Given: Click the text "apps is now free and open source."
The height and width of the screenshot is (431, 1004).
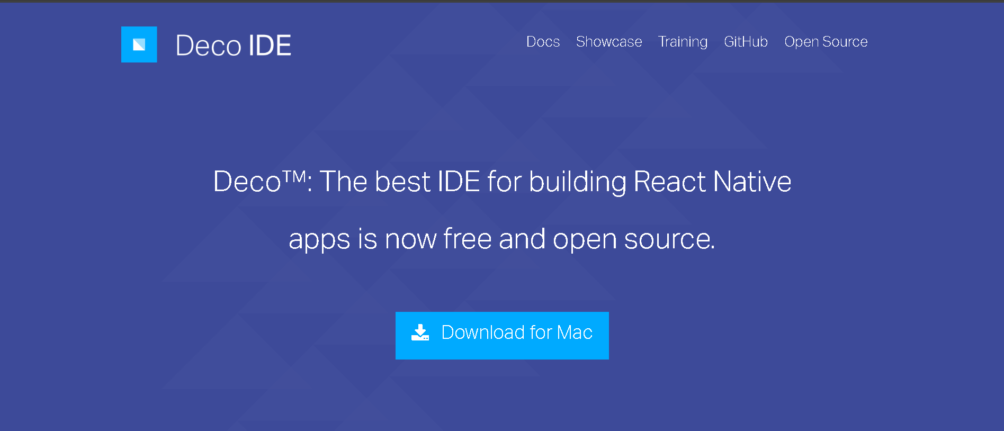Looking at the screenshot, I should (502, 239).
